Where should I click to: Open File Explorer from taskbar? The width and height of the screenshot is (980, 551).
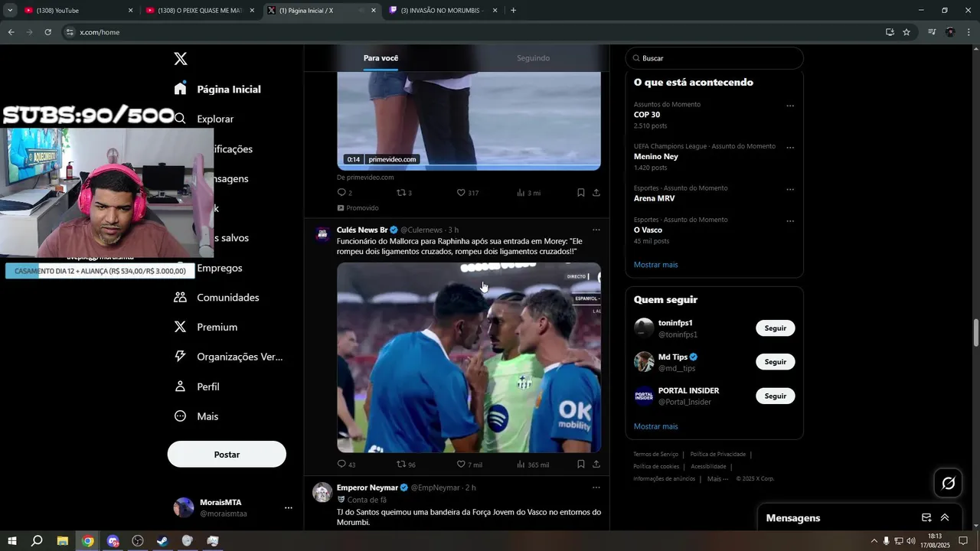coord(63,541)
